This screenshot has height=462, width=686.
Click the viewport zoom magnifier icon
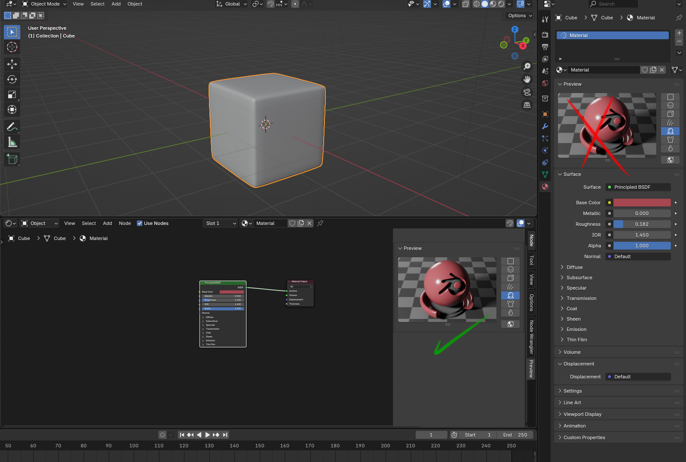(x=527, y=66)
